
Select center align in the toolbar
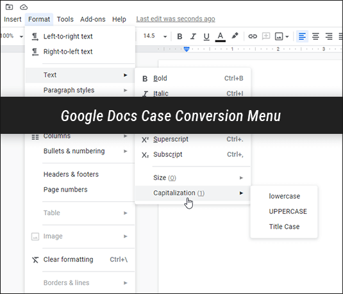315,37
